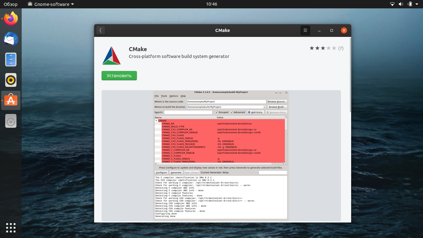Click the page's vertical scrollbar
The width and height of the screenshot is (423, 238).
[x=350, y=74]
